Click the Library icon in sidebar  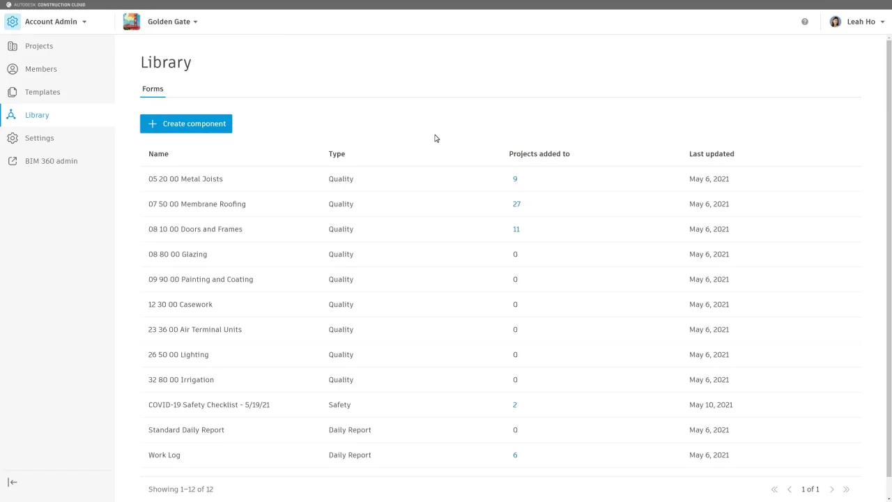12,115
